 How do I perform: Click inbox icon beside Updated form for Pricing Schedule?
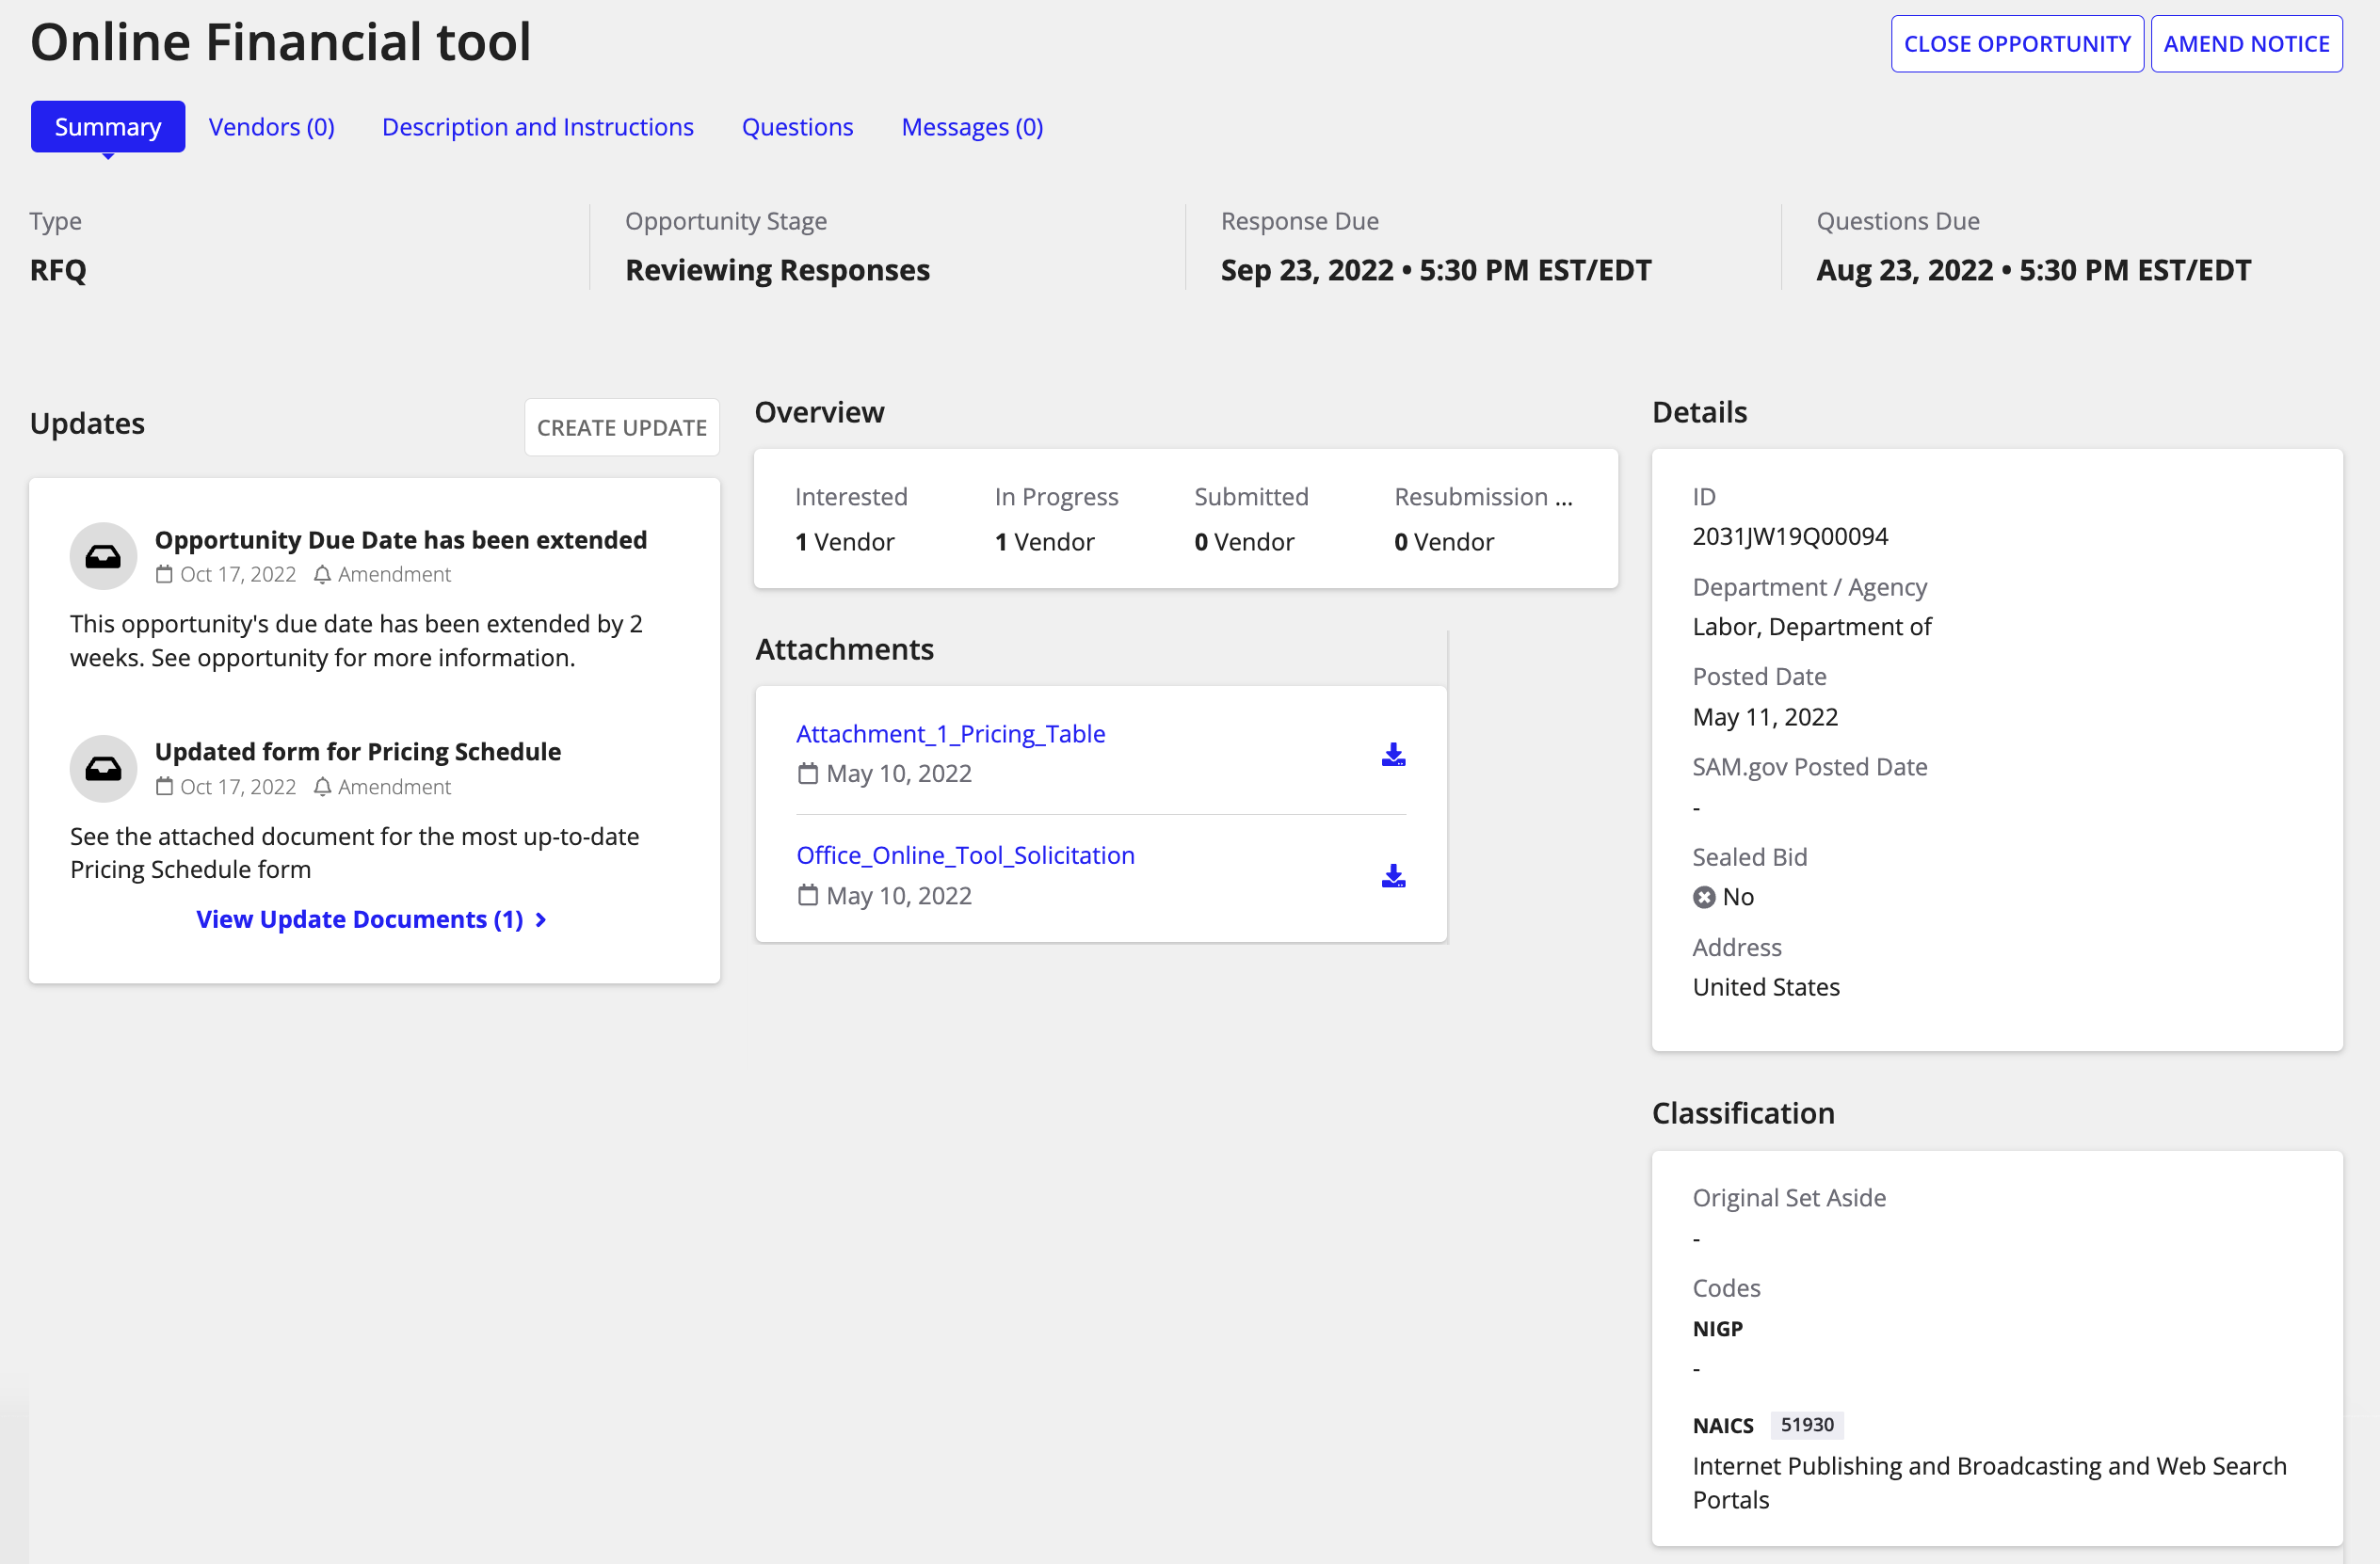tap(103, 769)
